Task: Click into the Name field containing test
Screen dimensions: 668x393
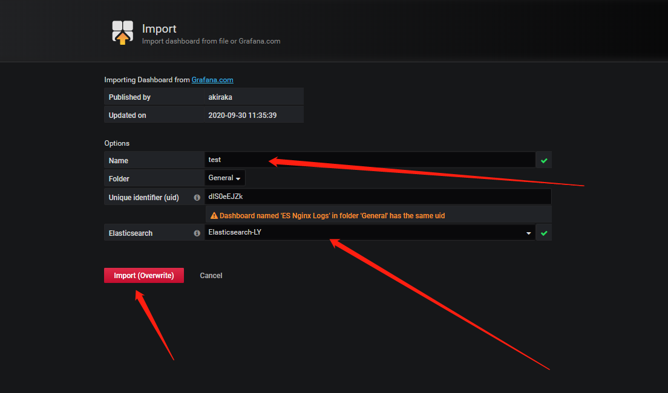Action: pos(369,160)
